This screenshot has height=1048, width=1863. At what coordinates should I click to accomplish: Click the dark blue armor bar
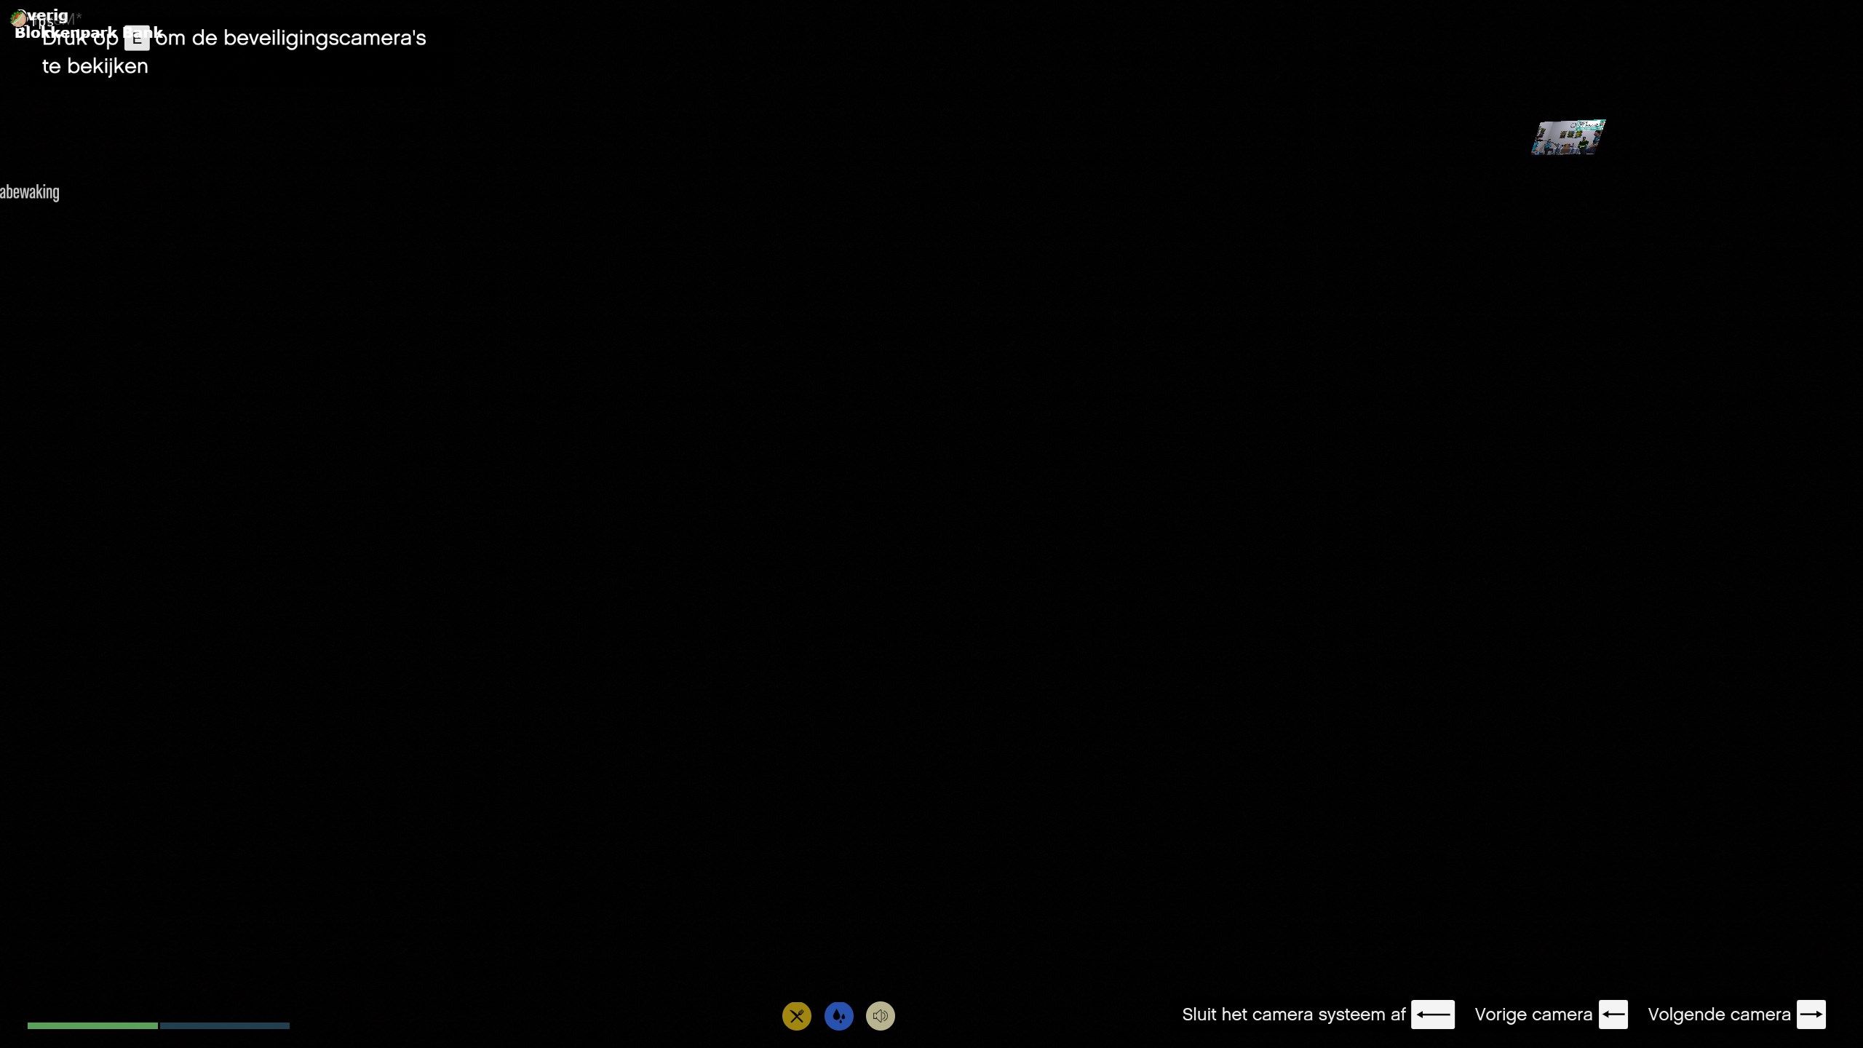225,1025
